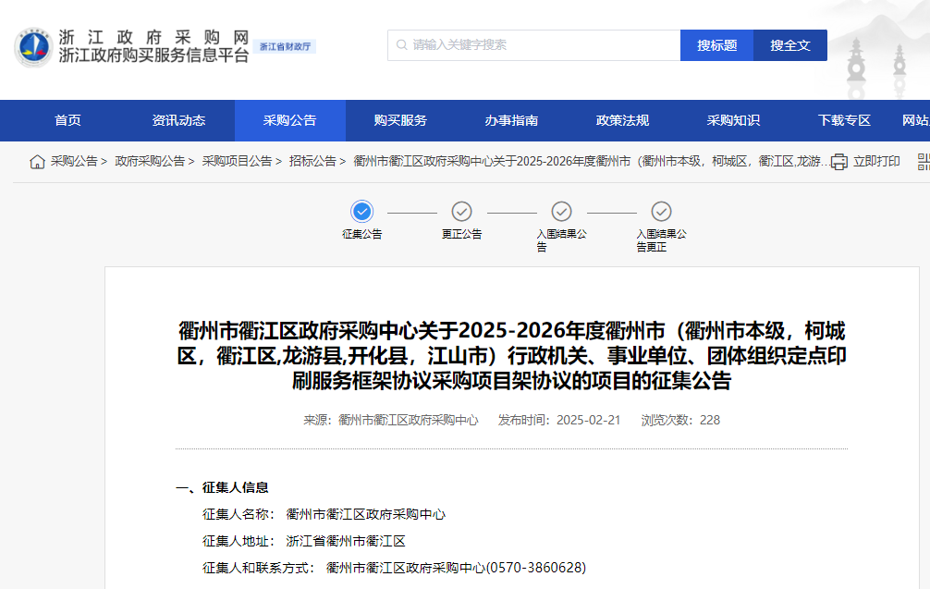Open the 下载专区 navigation item
The image size is (930, 589).
[x=844, y=120]
